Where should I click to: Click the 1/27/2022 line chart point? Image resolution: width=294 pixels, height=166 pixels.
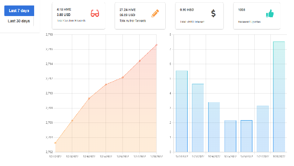pos(140,61)
